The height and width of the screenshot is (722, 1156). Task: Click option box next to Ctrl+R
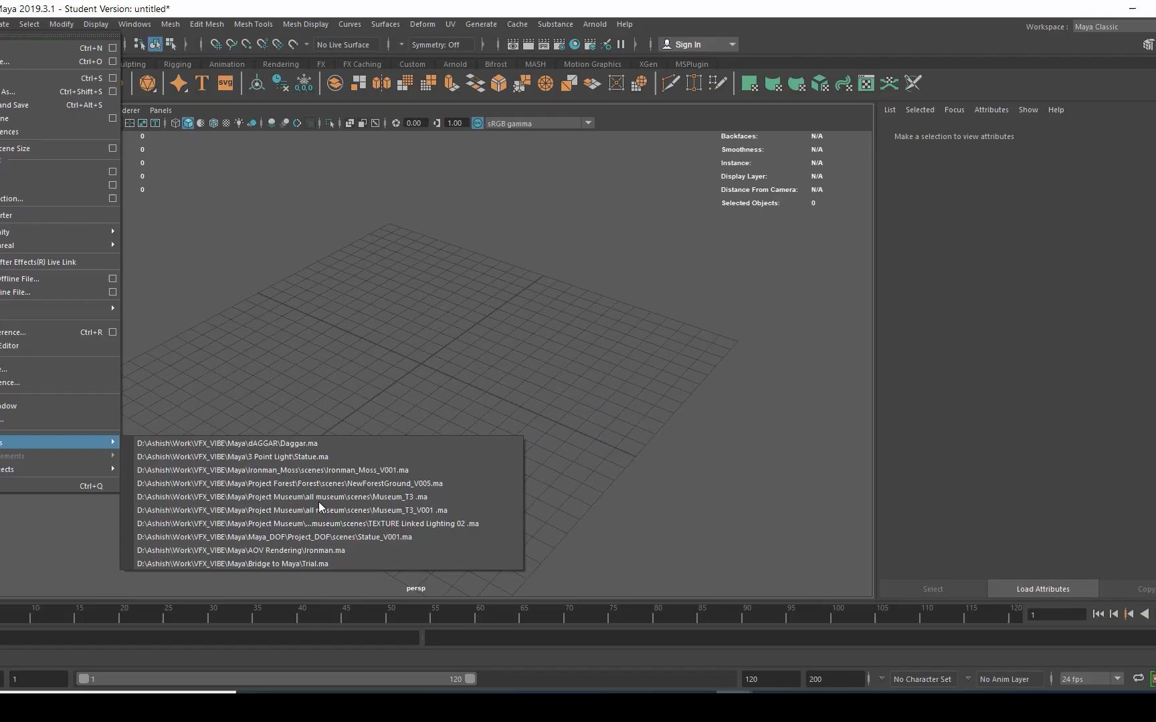112,332
